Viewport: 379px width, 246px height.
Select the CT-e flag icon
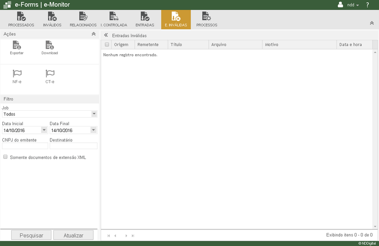tap(50, 74)
